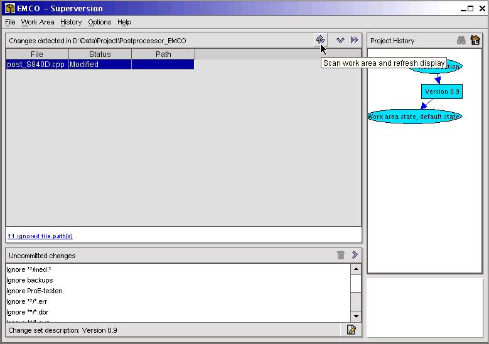This screenshot has height=344, width=489.
Task: Close the EMCO Superversion window
Action: [x=482, y=9]
